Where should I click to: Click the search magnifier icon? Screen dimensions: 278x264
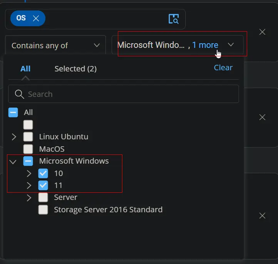[x=20, y=94]
